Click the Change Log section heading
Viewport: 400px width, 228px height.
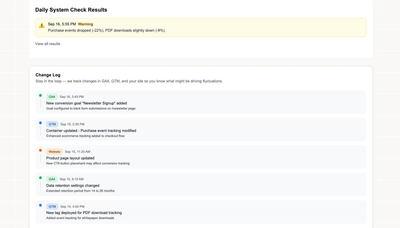48,75
